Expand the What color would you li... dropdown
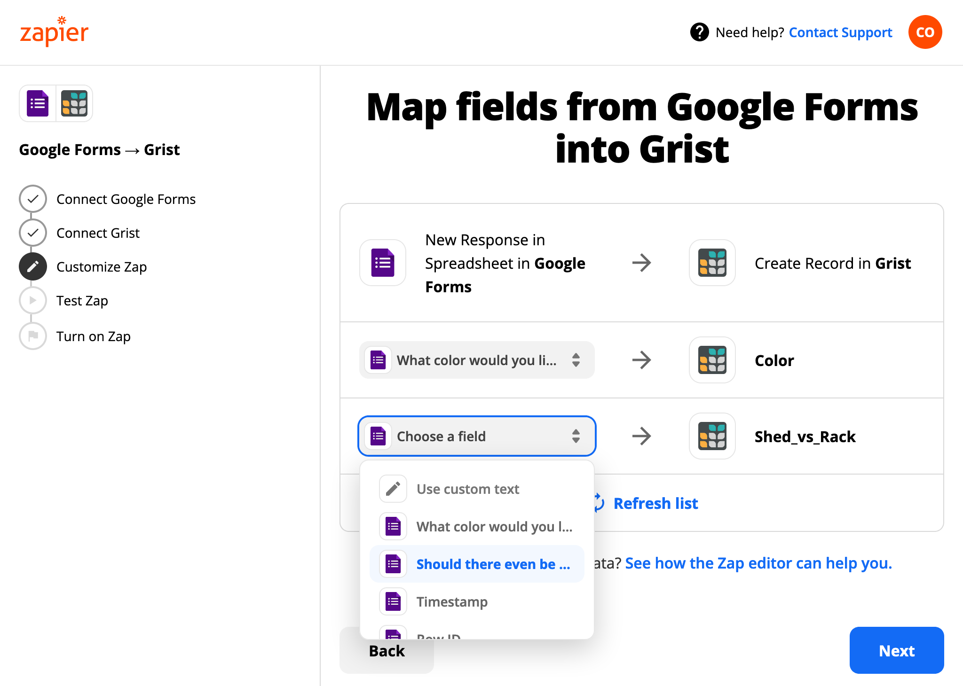The height and width of the screenshot is (686, 963). coord(476,360)
